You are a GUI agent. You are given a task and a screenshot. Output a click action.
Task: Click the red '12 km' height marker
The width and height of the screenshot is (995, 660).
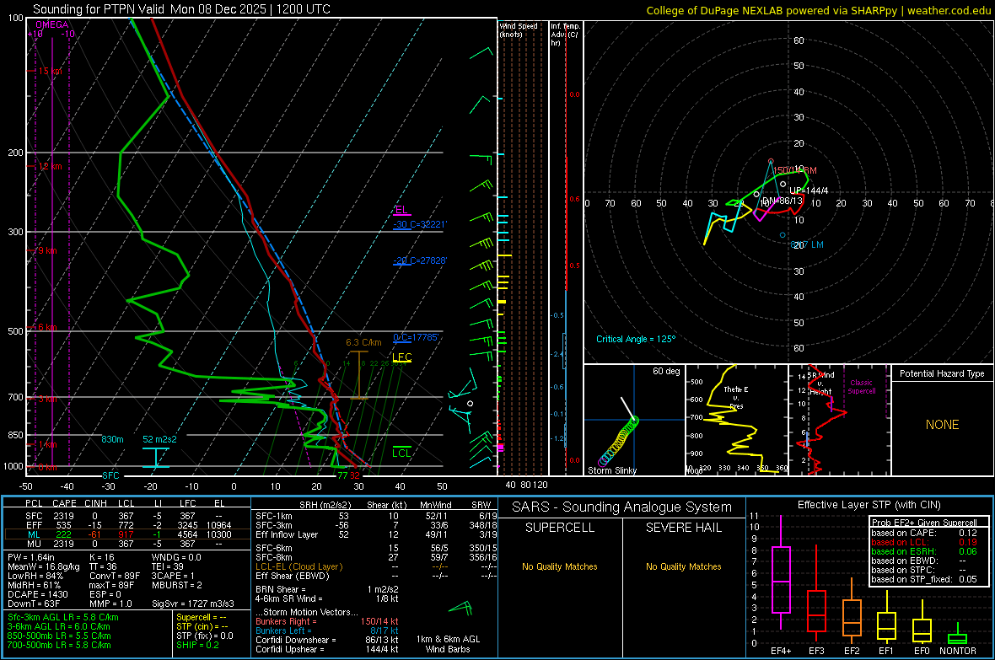pyautogui.click(x=50, y=166)
